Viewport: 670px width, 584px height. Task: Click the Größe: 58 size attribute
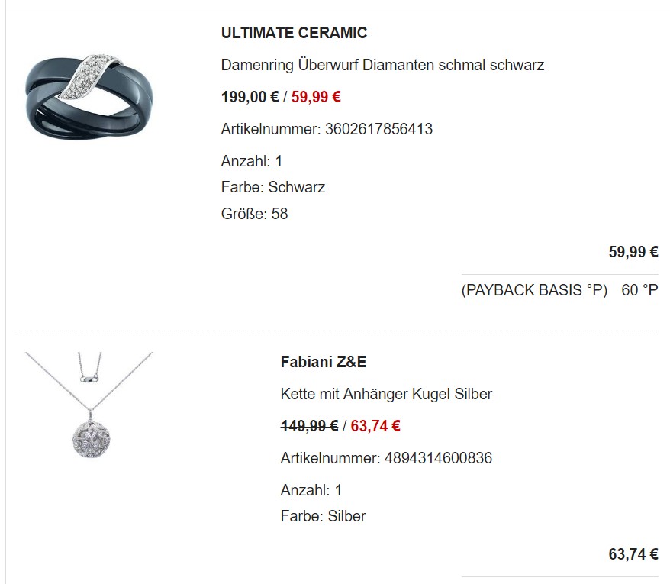(255, 214)
